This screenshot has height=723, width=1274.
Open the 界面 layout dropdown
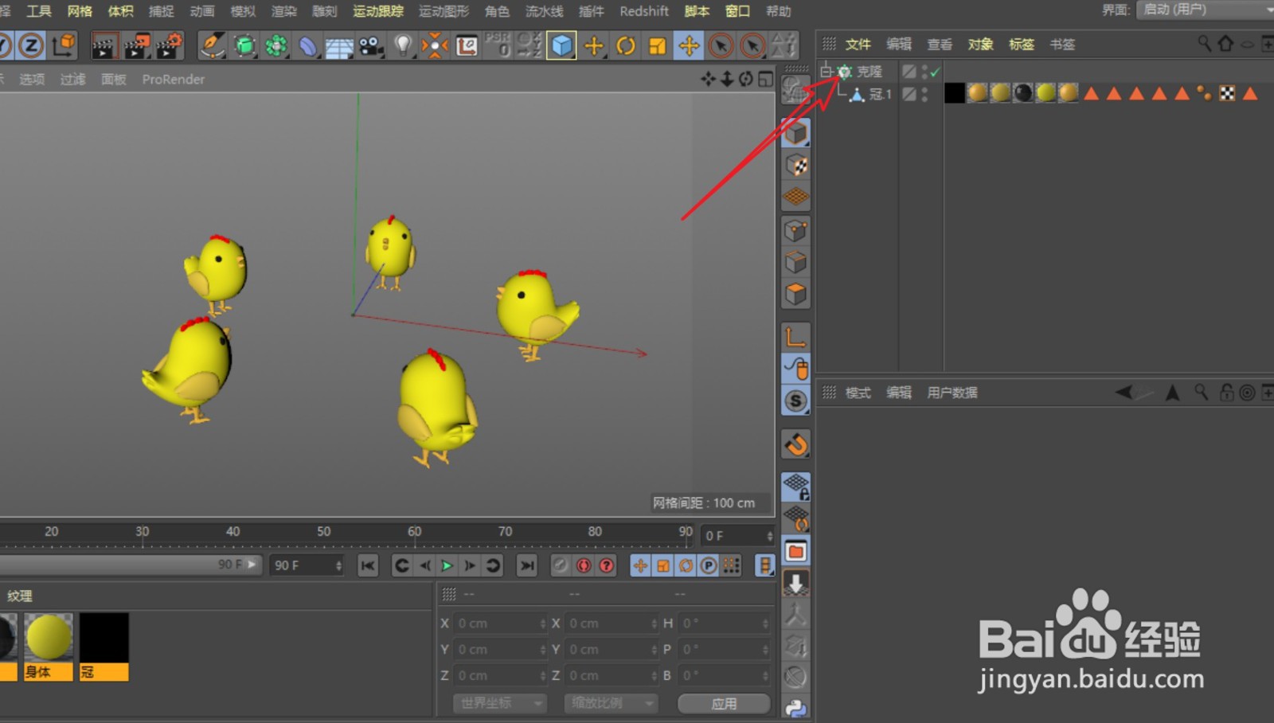[x=1206, y=10]
